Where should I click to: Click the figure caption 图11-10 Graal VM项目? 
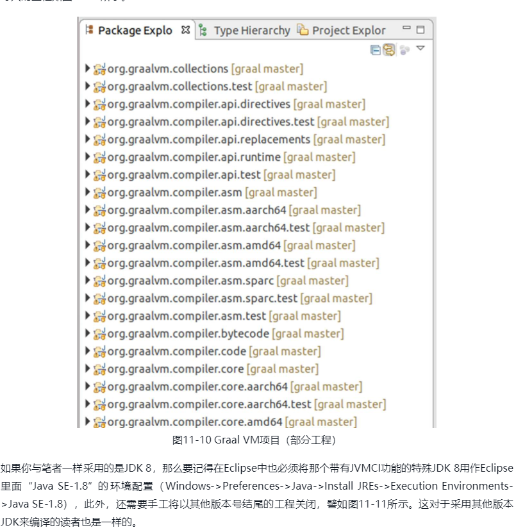(x=254, y=440)
